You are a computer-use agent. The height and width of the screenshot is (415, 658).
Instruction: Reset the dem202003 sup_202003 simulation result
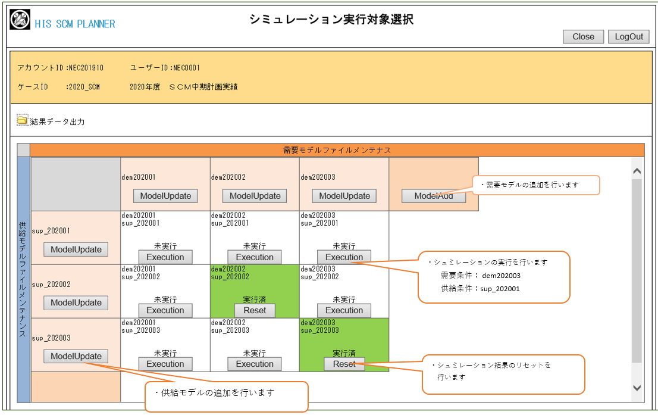coord(344,364)
